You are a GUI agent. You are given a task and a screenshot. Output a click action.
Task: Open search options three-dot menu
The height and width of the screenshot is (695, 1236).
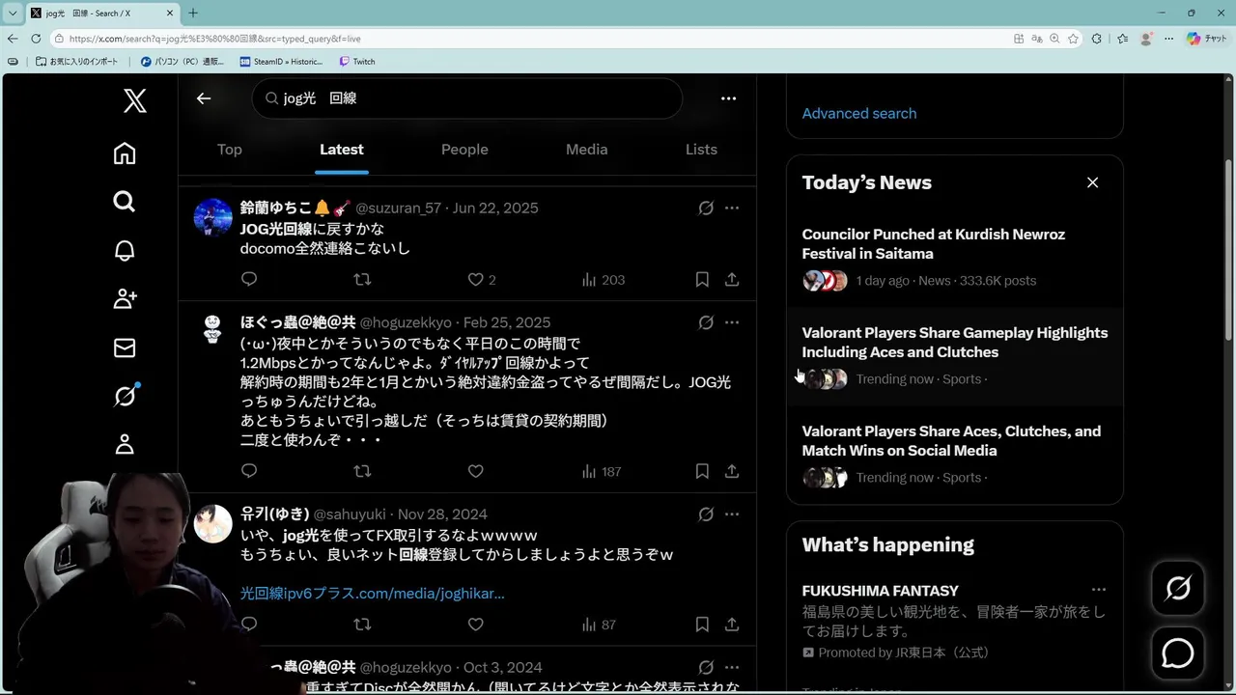coord(729,98)
